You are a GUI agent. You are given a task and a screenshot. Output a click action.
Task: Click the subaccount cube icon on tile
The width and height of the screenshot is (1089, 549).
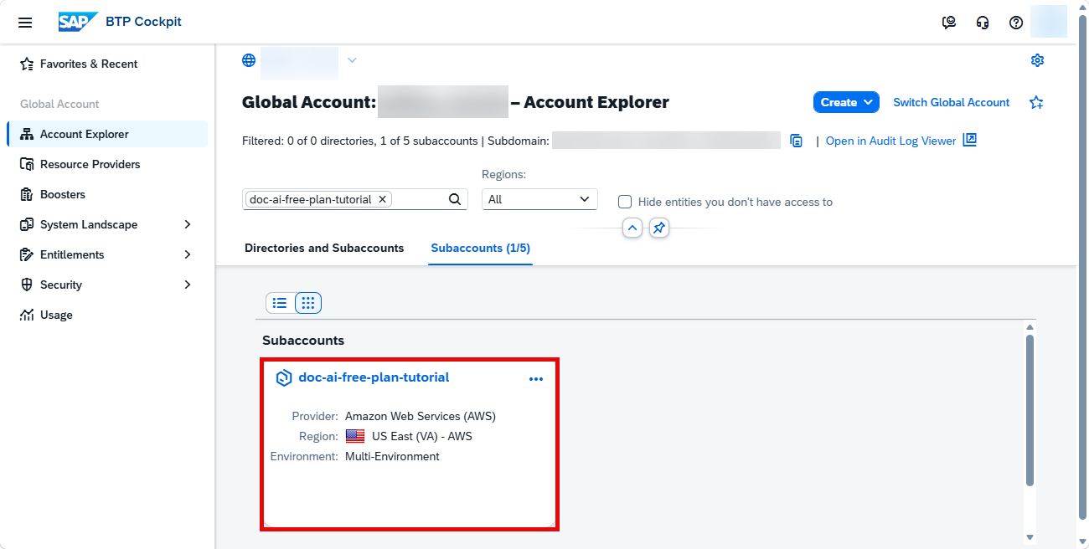click(284, 377)
